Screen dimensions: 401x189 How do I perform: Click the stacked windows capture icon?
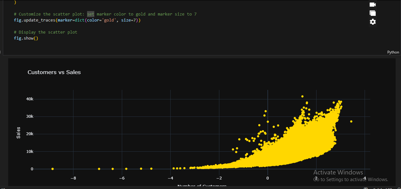(x=373, y=13)
